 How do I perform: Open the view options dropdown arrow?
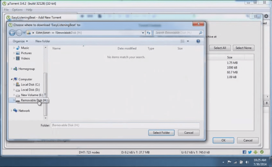click(x=188, y=41)
